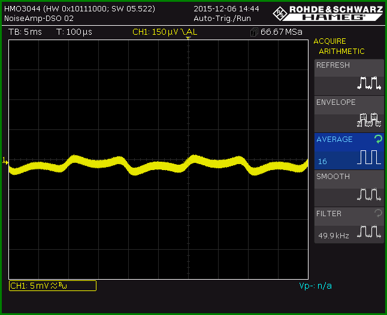The image size is (387, 315).
Task: Click the yellow trigger position marker atop grid
Action: point(188,38)
